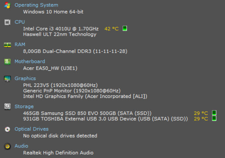Click the Motherboard circuit icon
Image resolution: width=225 pixels, height=158 pixels.
[x=7, y=62]
